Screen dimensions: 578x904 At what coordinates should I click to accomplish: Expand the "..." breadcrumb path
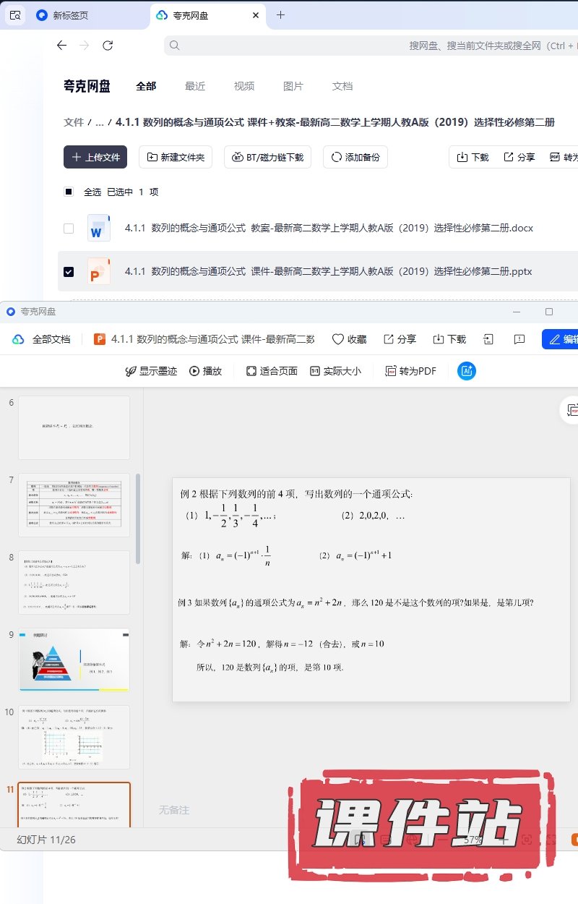pos(100,122)
